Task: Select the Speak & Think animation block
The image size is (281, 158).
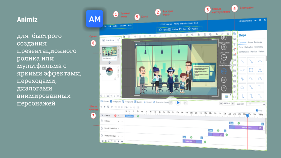Action: (x=246, y=127)
